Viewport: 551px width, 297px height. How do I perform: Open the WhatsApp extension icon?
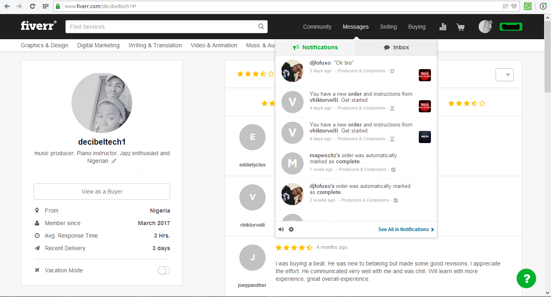528,6
